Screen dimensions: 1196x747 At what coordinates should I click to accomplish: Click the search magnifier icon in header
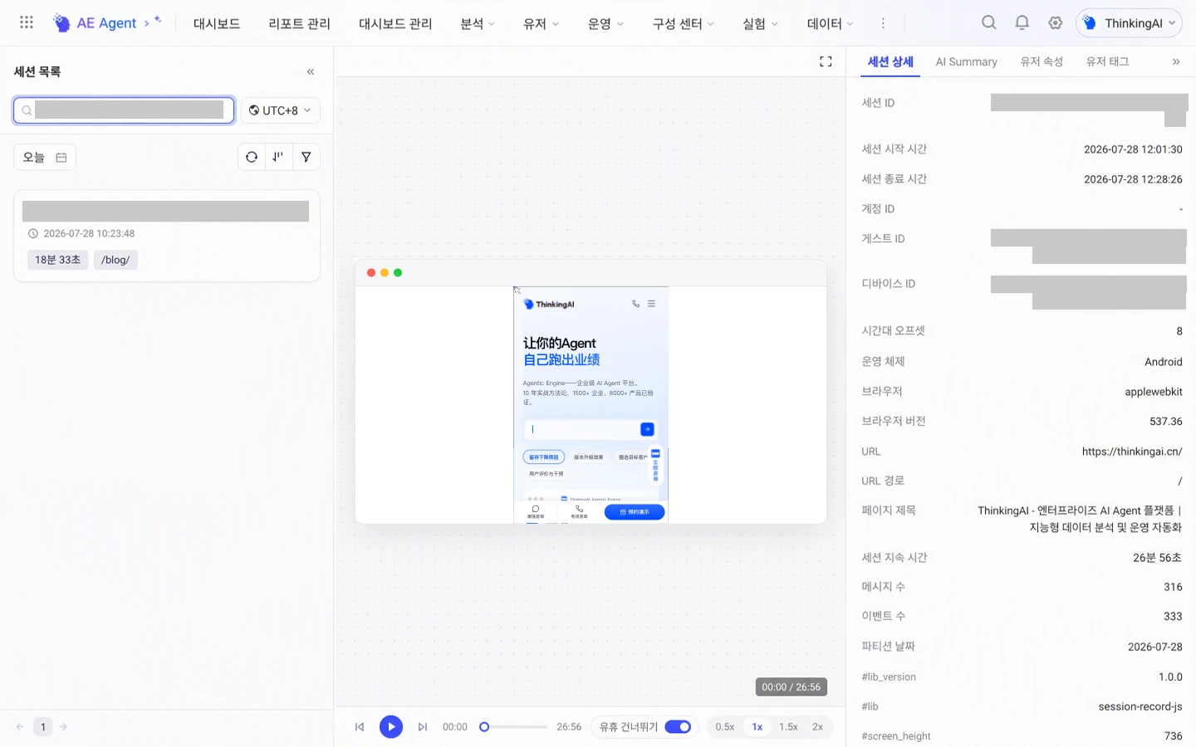click(988, 22)
